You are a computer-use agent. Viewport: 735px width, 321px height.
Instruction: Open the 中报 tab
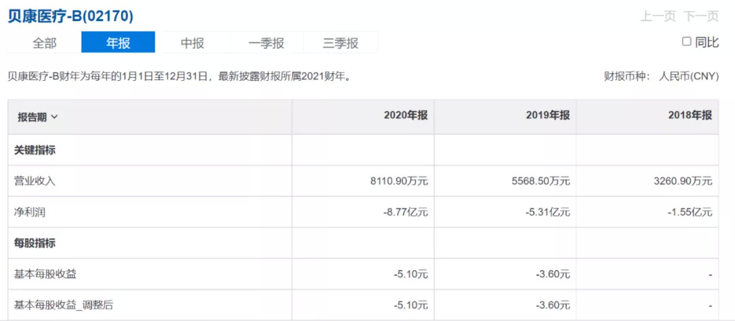[x=192, y=43]
